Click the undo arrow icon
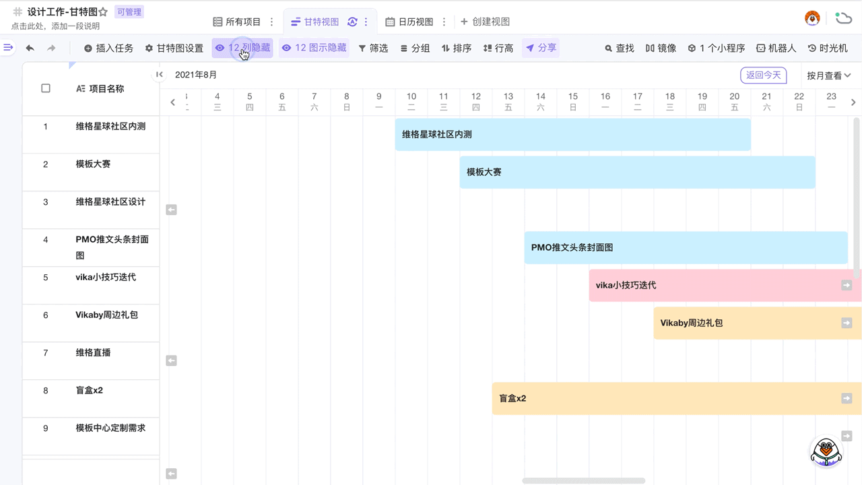 click(30, 48)
